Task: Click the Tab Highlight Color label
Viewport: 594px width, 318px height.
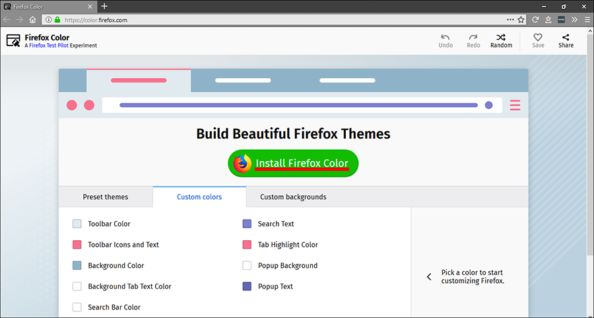Action: pyautogui.click(x=288, y=245)
